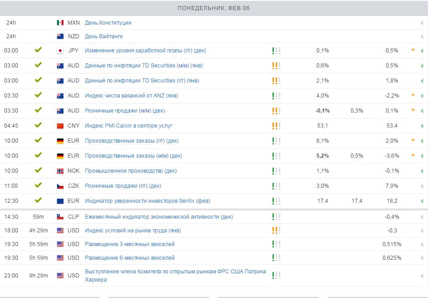Viewport: 430px width, 298px height.
Task: Click the Norway flag icon next to NOK
Action: click(x=60, y=171)
